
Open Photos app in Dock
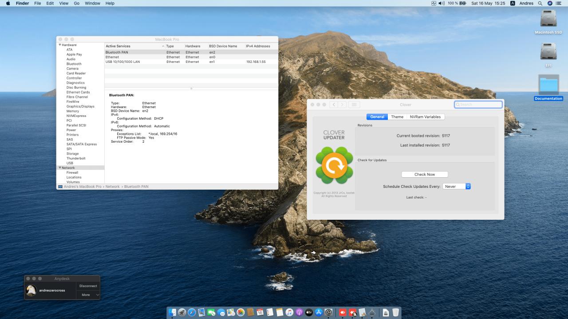(x=241, y=312)
